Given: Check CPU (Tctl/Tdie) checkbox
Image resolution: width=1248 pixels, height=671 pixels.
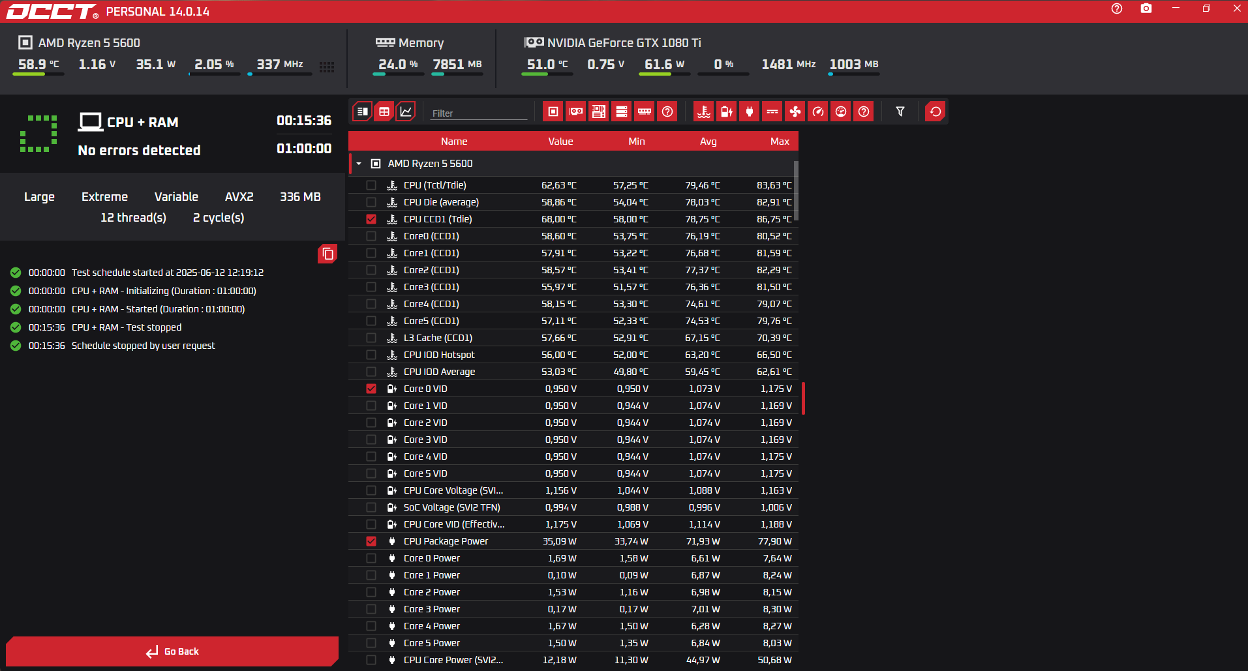Looking at the screenshot, I should [x=371, y=185].
